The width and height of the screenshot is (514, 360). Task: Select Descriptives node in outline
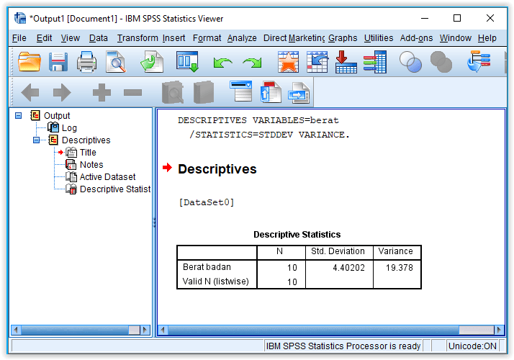[x=86, y=140]
